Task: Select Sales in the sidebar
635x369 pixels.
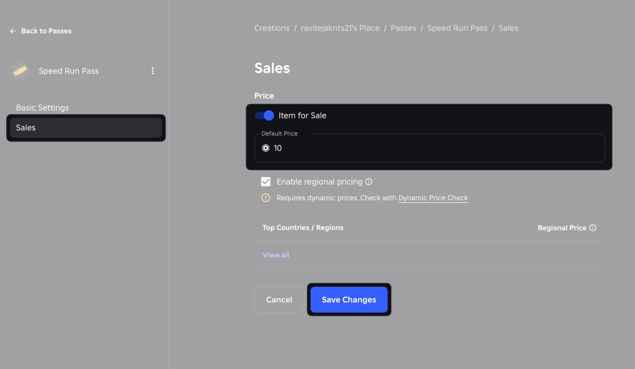Action: pyautogui.click(x=25, y=127)
